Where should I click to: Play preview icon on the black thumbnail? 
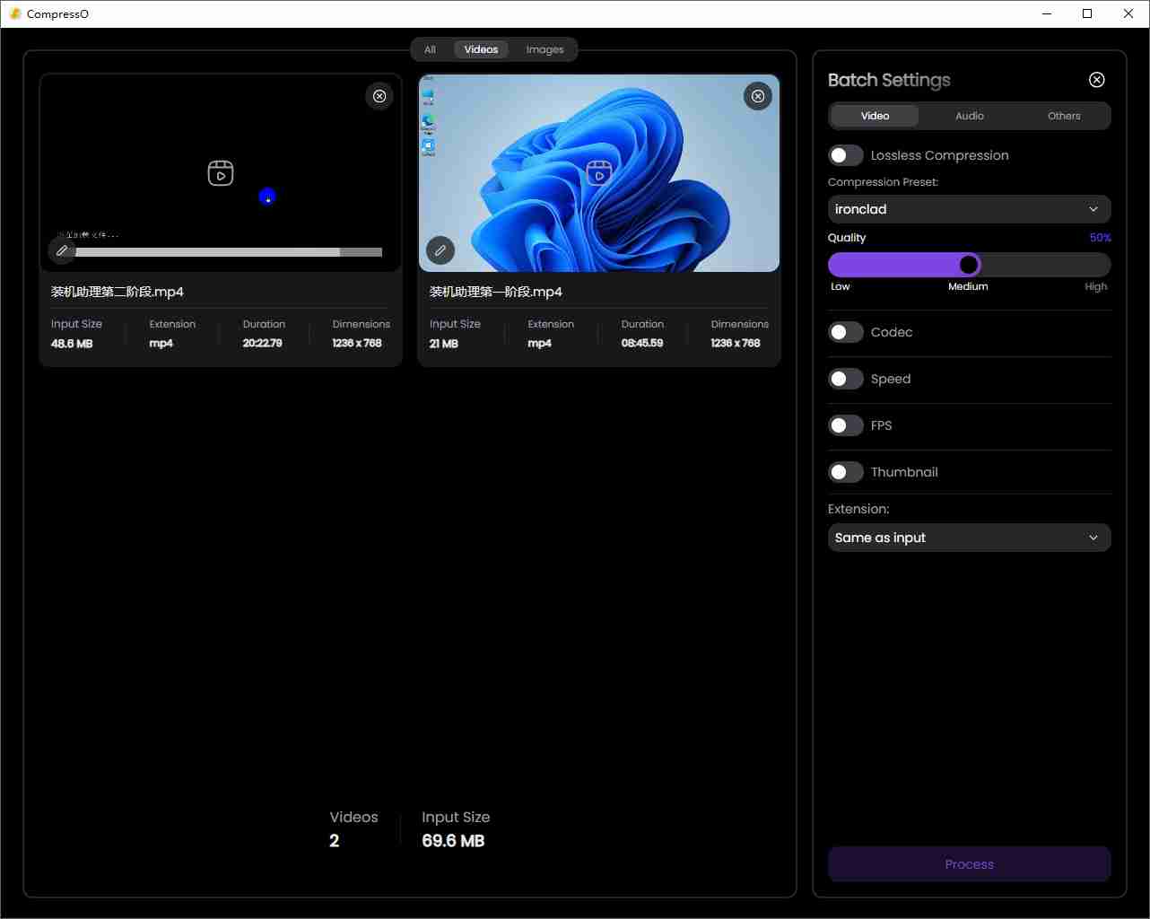click(x=221, y=173)
